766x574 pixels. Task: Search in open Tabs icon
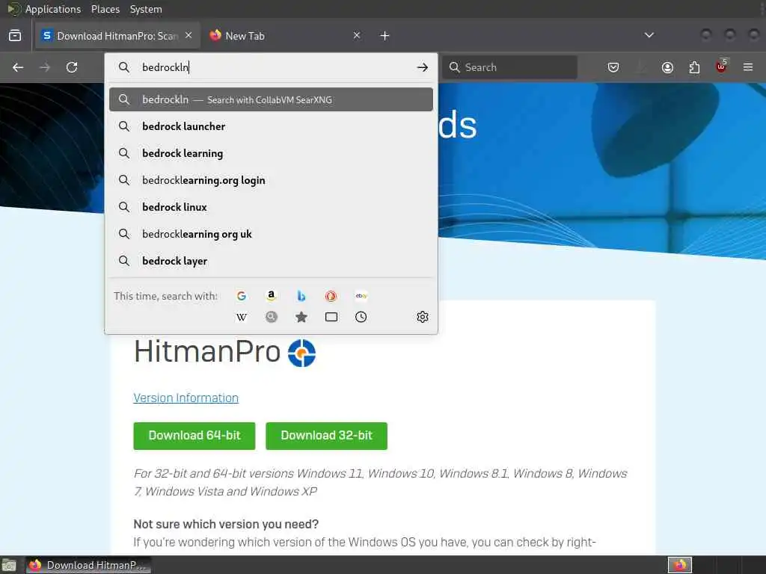[x=331, y=317]
